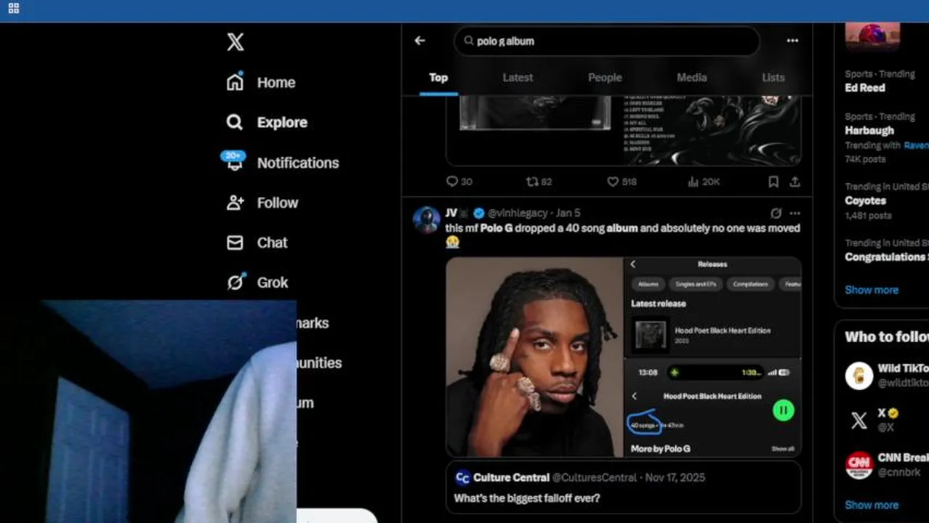
Task: Open the Ed Reed trending topic
Action: point(865,88)
